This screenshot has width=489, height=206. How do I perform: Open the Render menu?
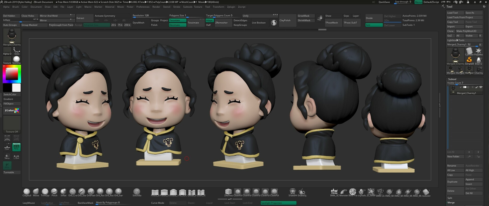156,7
